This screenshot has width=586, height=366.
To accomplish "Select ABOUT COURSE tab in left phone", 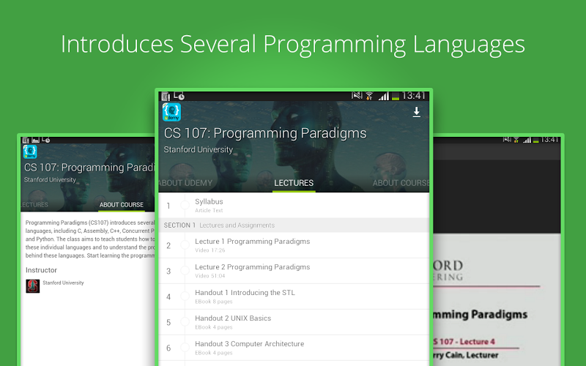I will pos(122,205).
